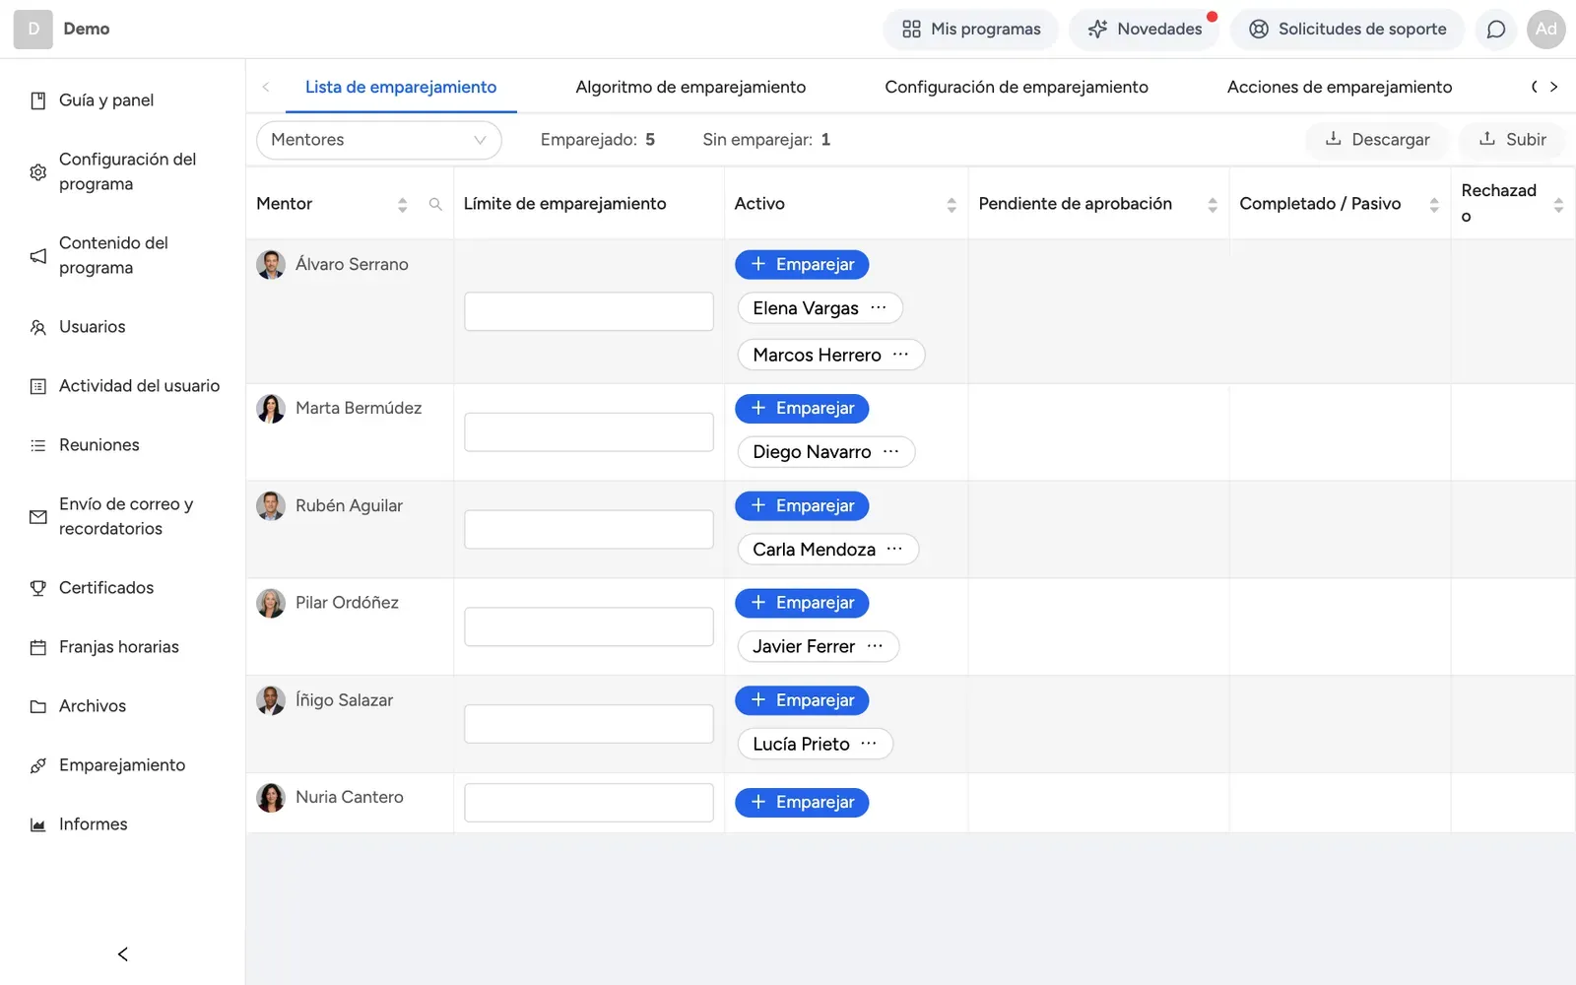Click the Íñigo Salazar mentor name

344,700
